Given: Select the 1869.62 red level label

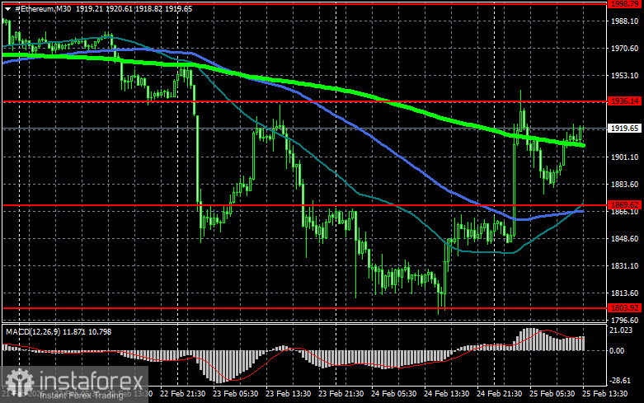Looking at the screenshot, I should [625, 204].
